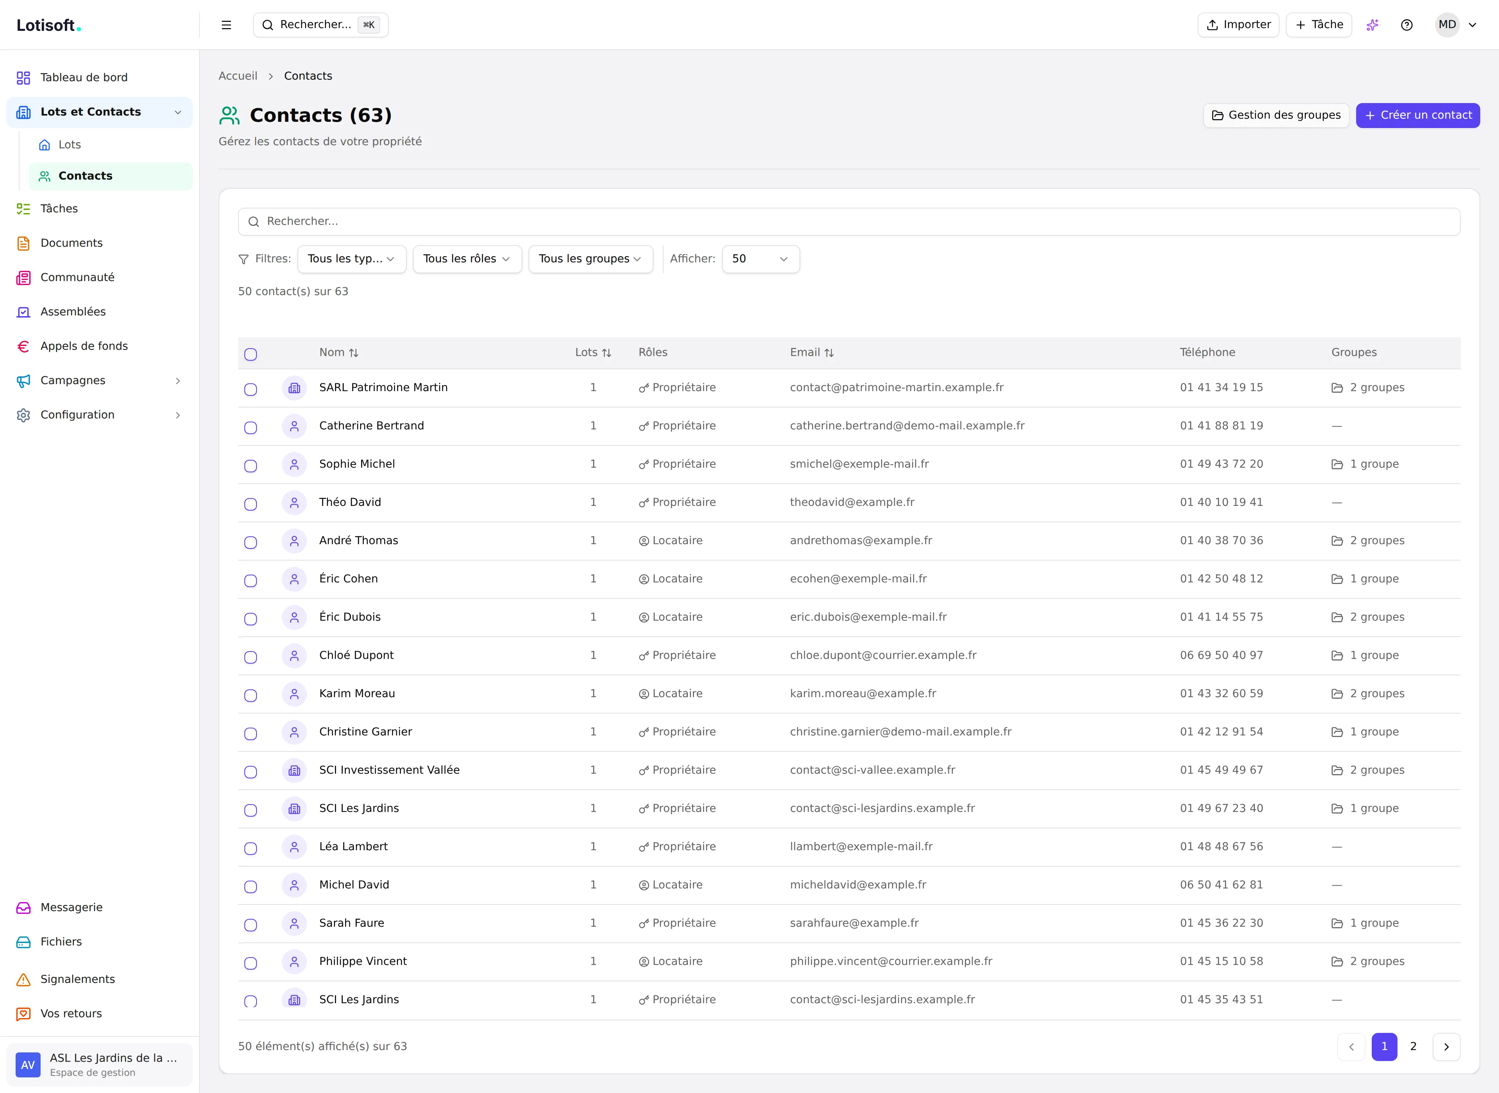Open the AI assistant sparkles icon

[x=1373, y=25]
